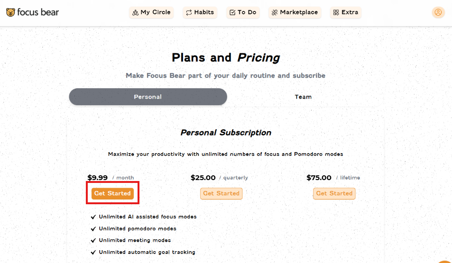This screenshot has width=452, height=263.
Task: Choose Get Started under $25.00 quarterly
Action: (221, 193)
